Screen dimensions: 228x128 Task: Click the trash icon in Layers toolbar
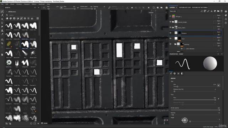coord(222,11)
